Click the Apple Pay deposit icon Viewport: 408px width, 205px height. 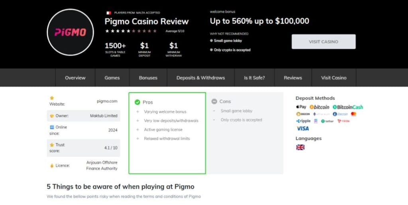coord(301,107)
